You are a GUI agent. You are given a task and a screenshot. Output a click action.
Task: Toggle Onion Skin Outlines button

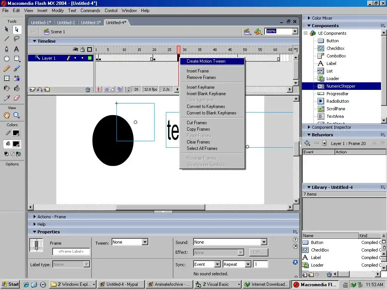point(112,89)
